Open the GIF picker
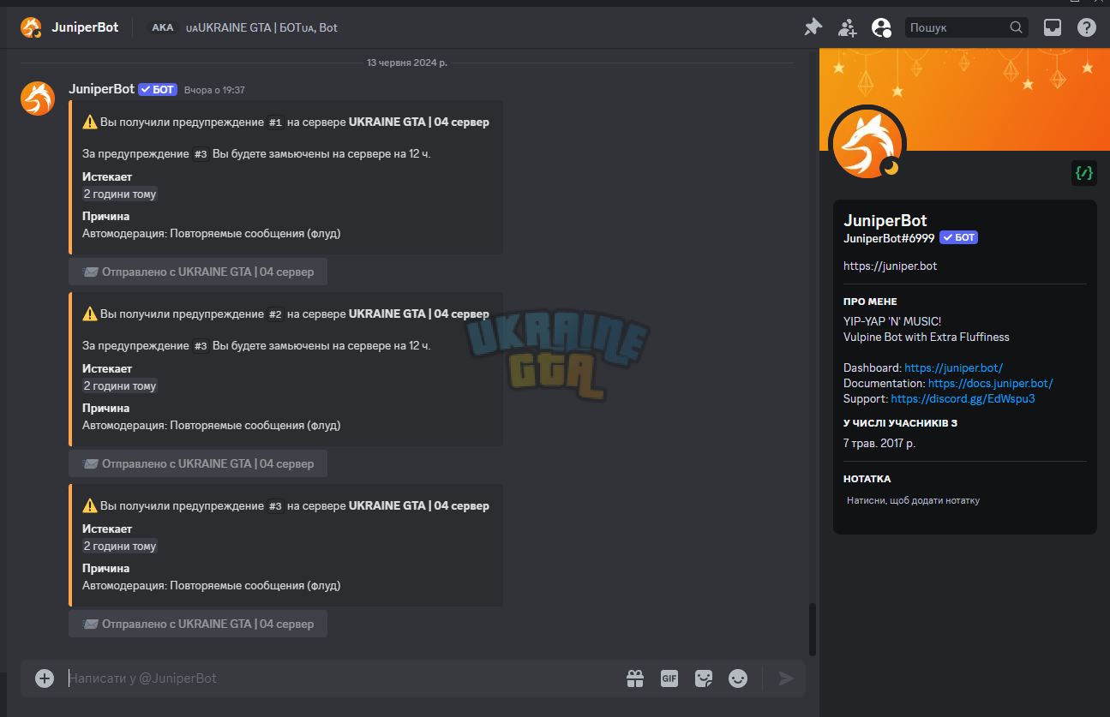The image size is (1110, 717). (669, 678)
